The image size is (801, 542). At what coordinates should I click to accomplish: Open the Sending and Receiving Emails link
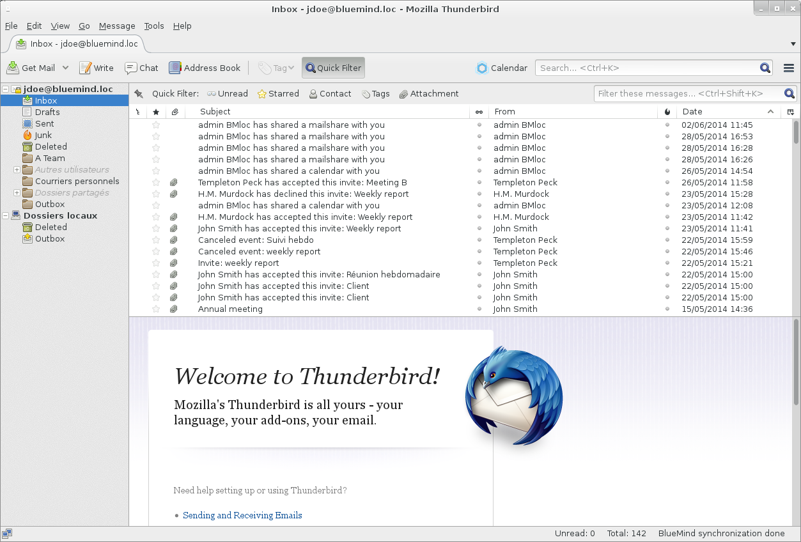(x=242, y=515)
